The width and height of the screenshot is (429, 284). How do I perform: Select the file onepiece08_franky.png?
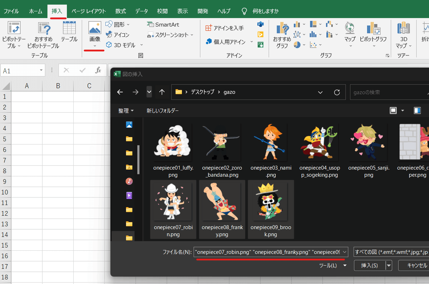pos(222,210)
